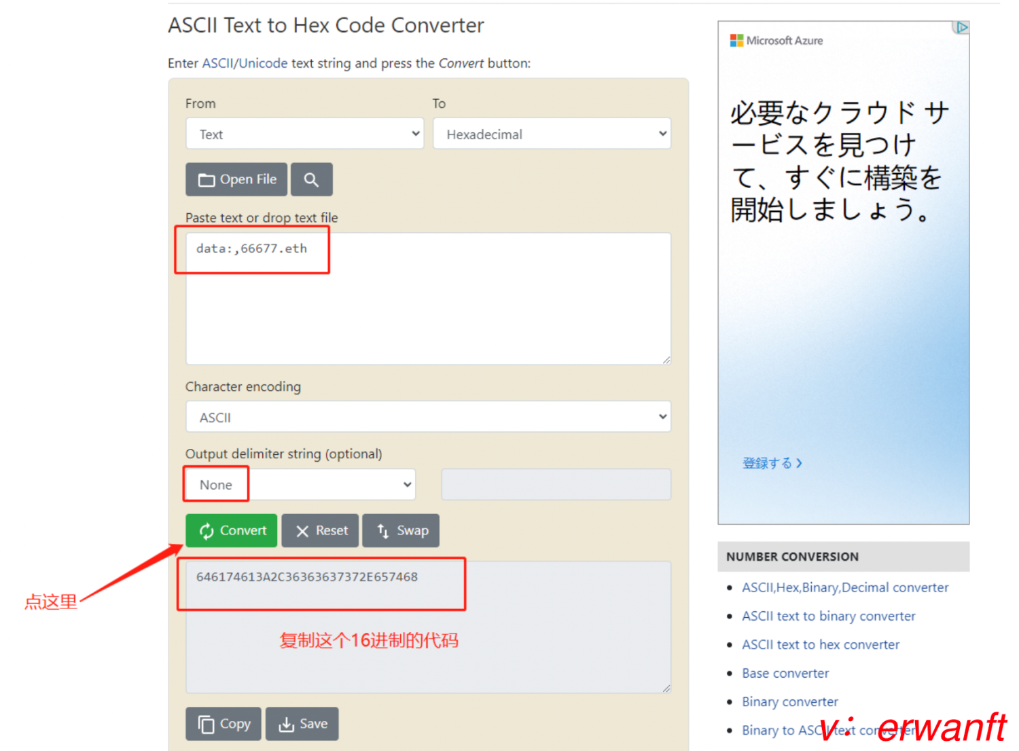The width and height of the screenshot is (1019, 751).
Task: Click the NUMBER CONVERSION section header
Action: 844,557
